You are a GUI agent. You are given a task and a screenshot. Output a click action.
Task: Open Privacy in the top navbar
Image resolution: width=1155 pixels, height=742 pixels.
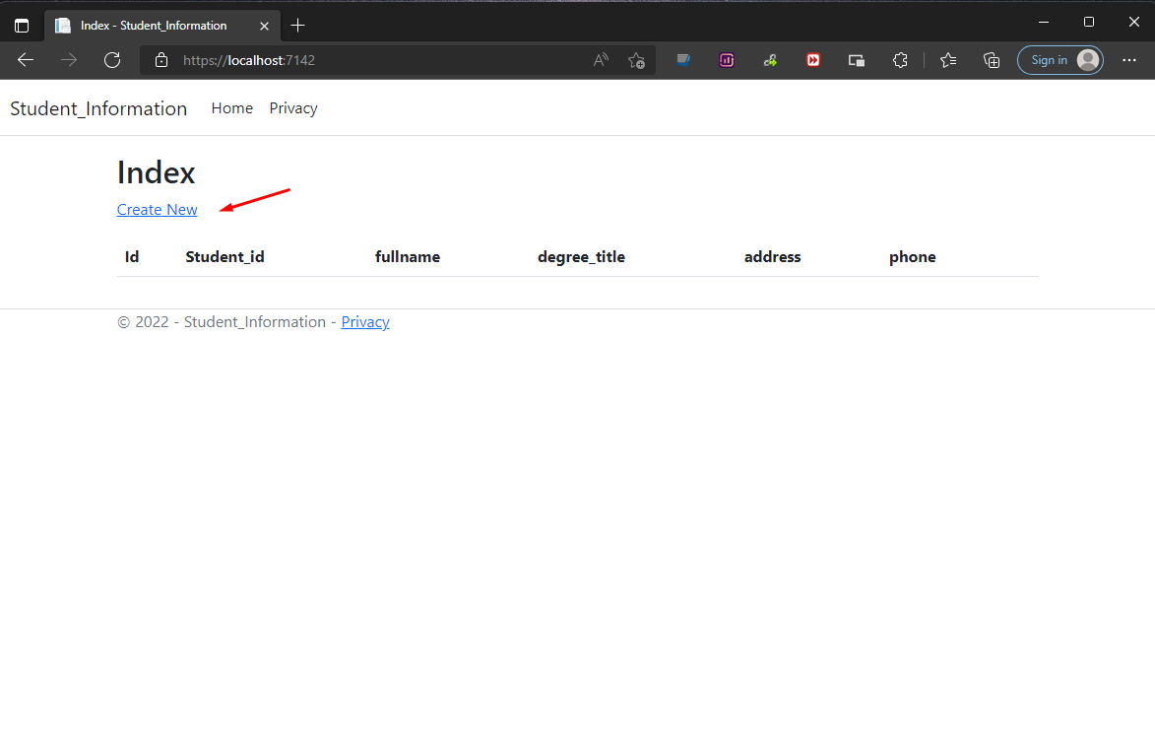[293, 108]
